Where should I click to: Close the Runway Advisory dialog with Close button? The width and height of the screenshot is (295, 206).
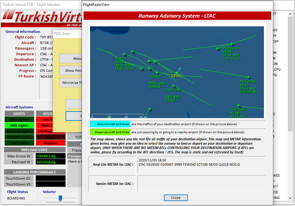tap(176, 198)
